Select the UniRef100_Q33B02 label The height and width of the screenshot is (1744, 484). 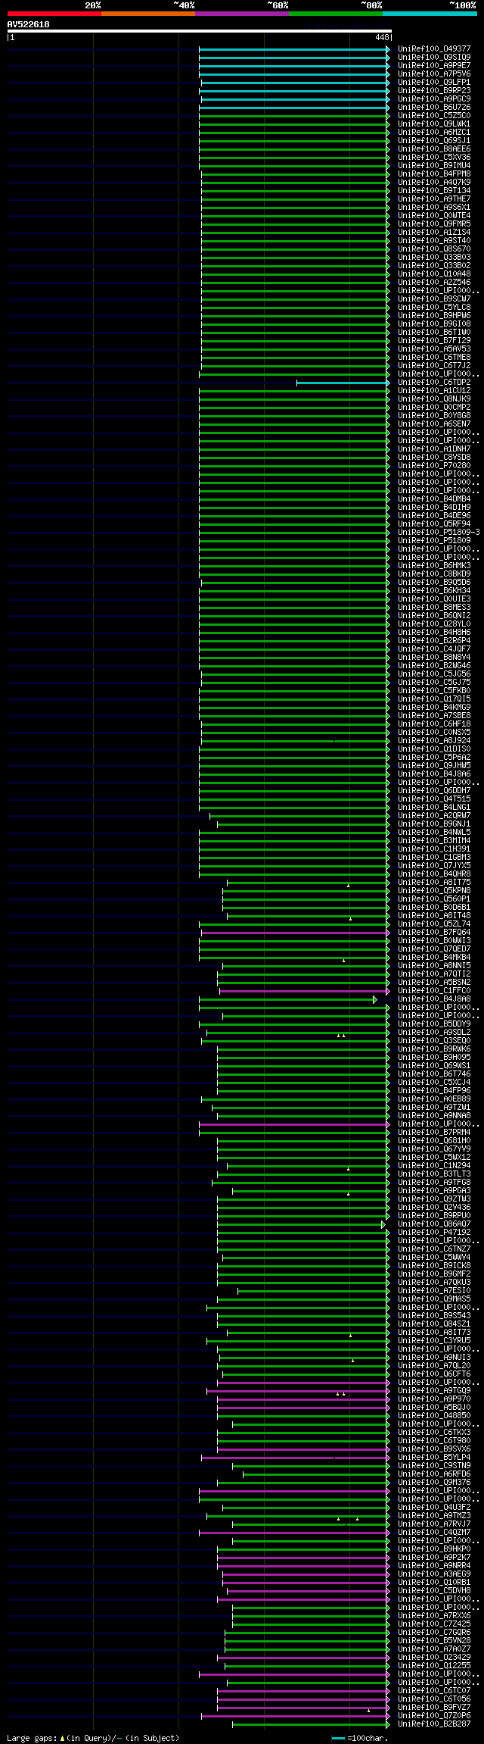coord(434,266)
